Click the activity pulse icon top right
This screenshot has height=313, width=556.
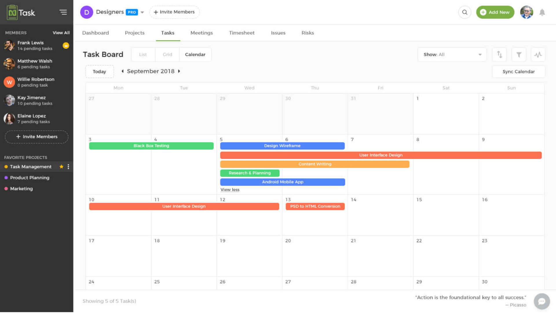538,54
